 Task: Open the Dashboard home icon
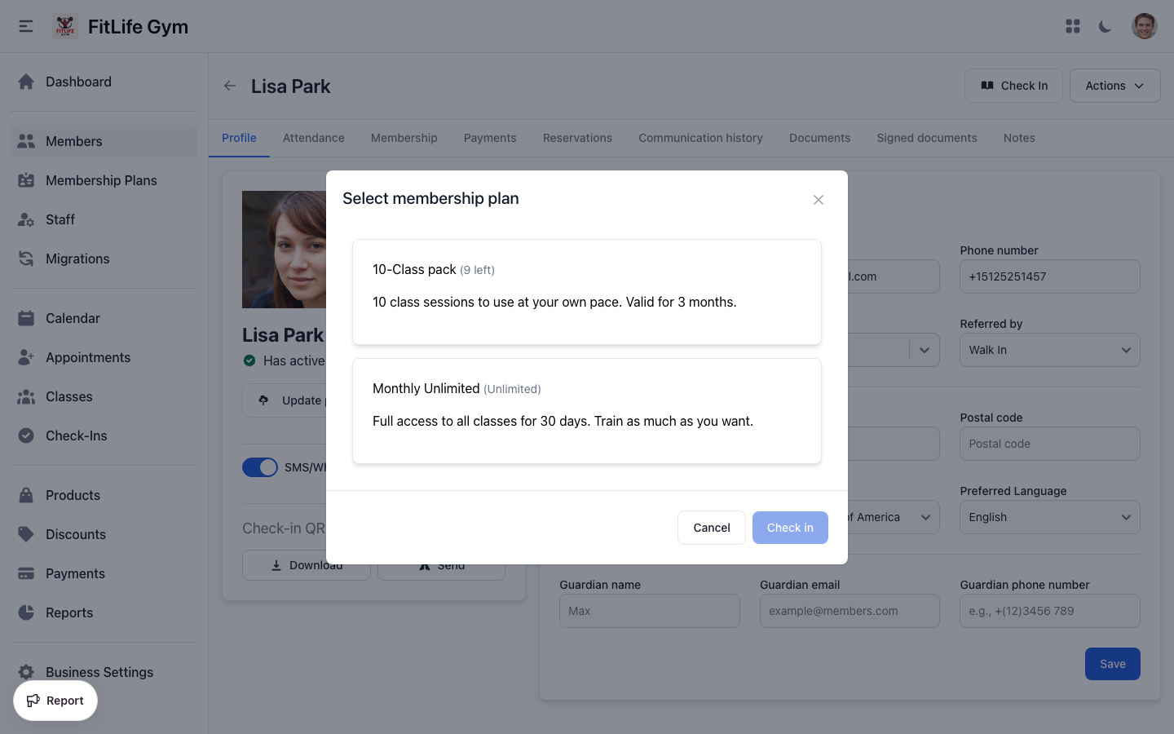click(x=26, y=82)
